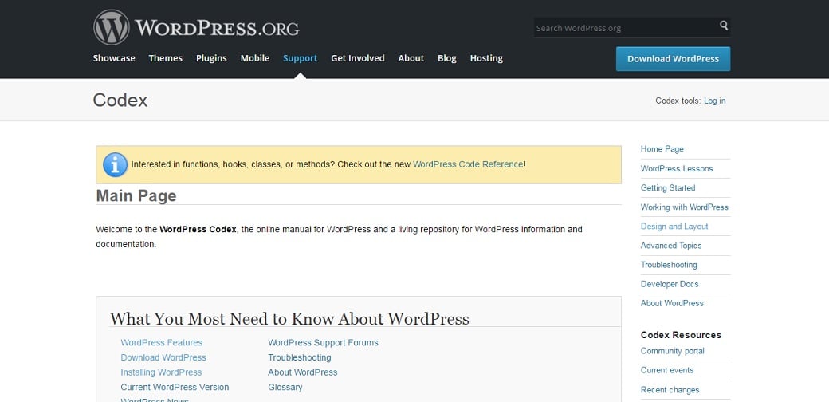Viewport: 829px width, 402px height.
Task: Open Design and Layout sidebar link
Action: pos(674,227)
